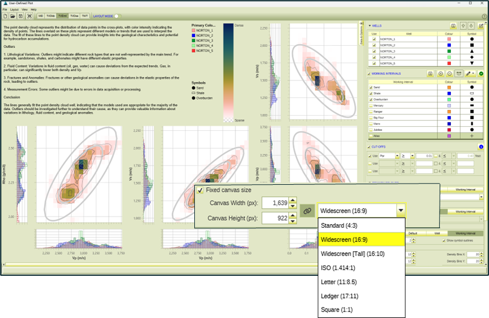The width and height of the screenshot is (489, 318).
Task: Click the help question mark icon
Action: tap(485, 16)
